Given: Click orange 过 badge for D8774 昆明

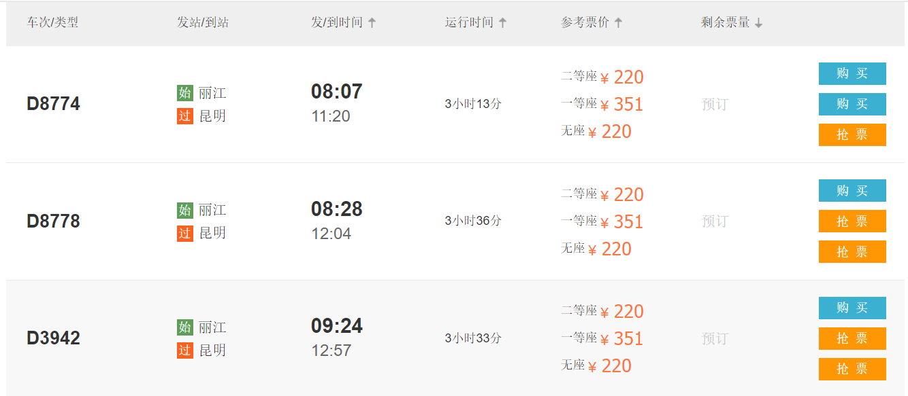Looking at the screenshot, I should (185, 116).
